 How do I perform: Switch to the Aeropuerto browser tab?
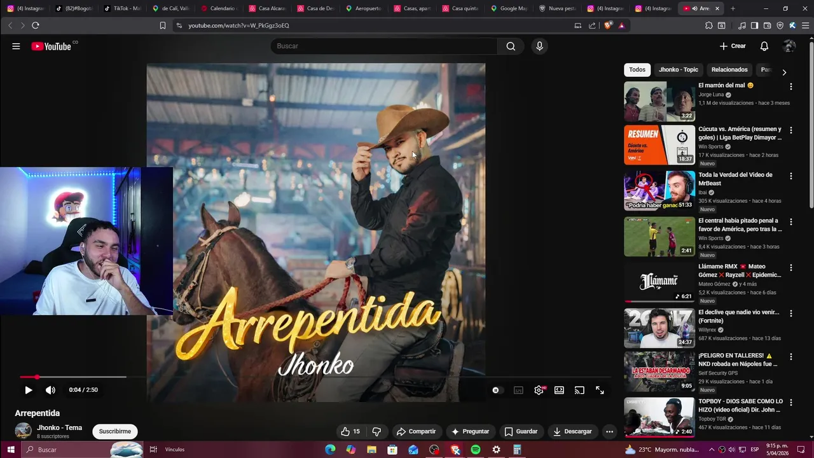click(x=364, y=8)
